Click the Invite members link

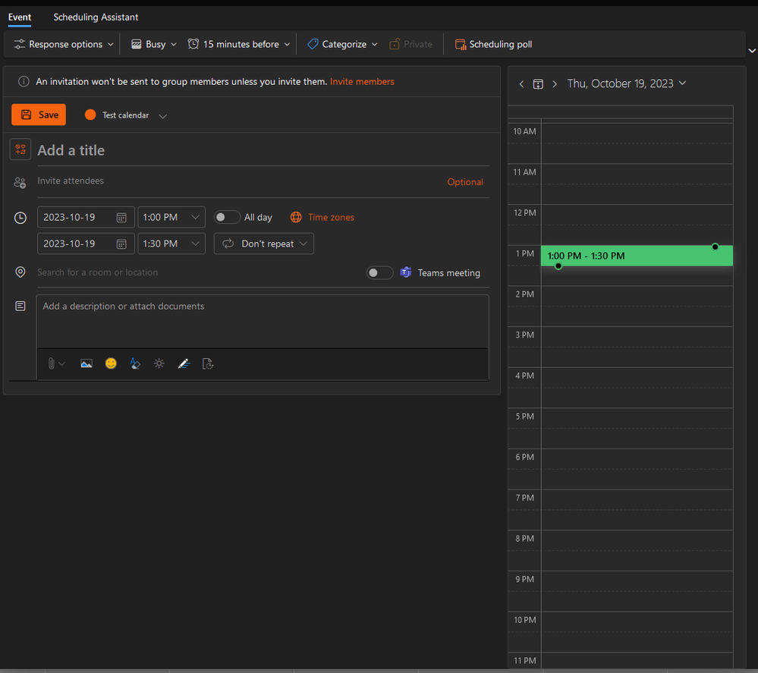pyautogui.click(x=362, y=82)
